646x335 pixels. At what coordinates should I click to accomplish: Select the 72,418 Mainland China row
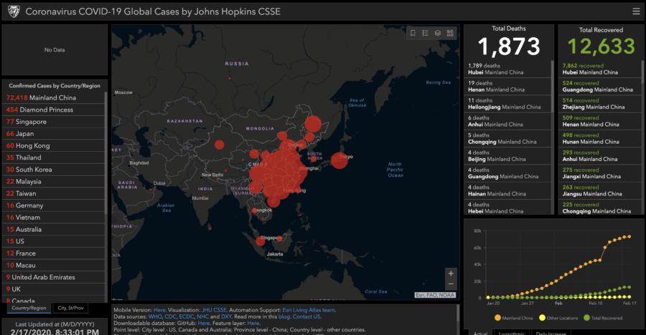pyautogui.click(x=55, y=97)
